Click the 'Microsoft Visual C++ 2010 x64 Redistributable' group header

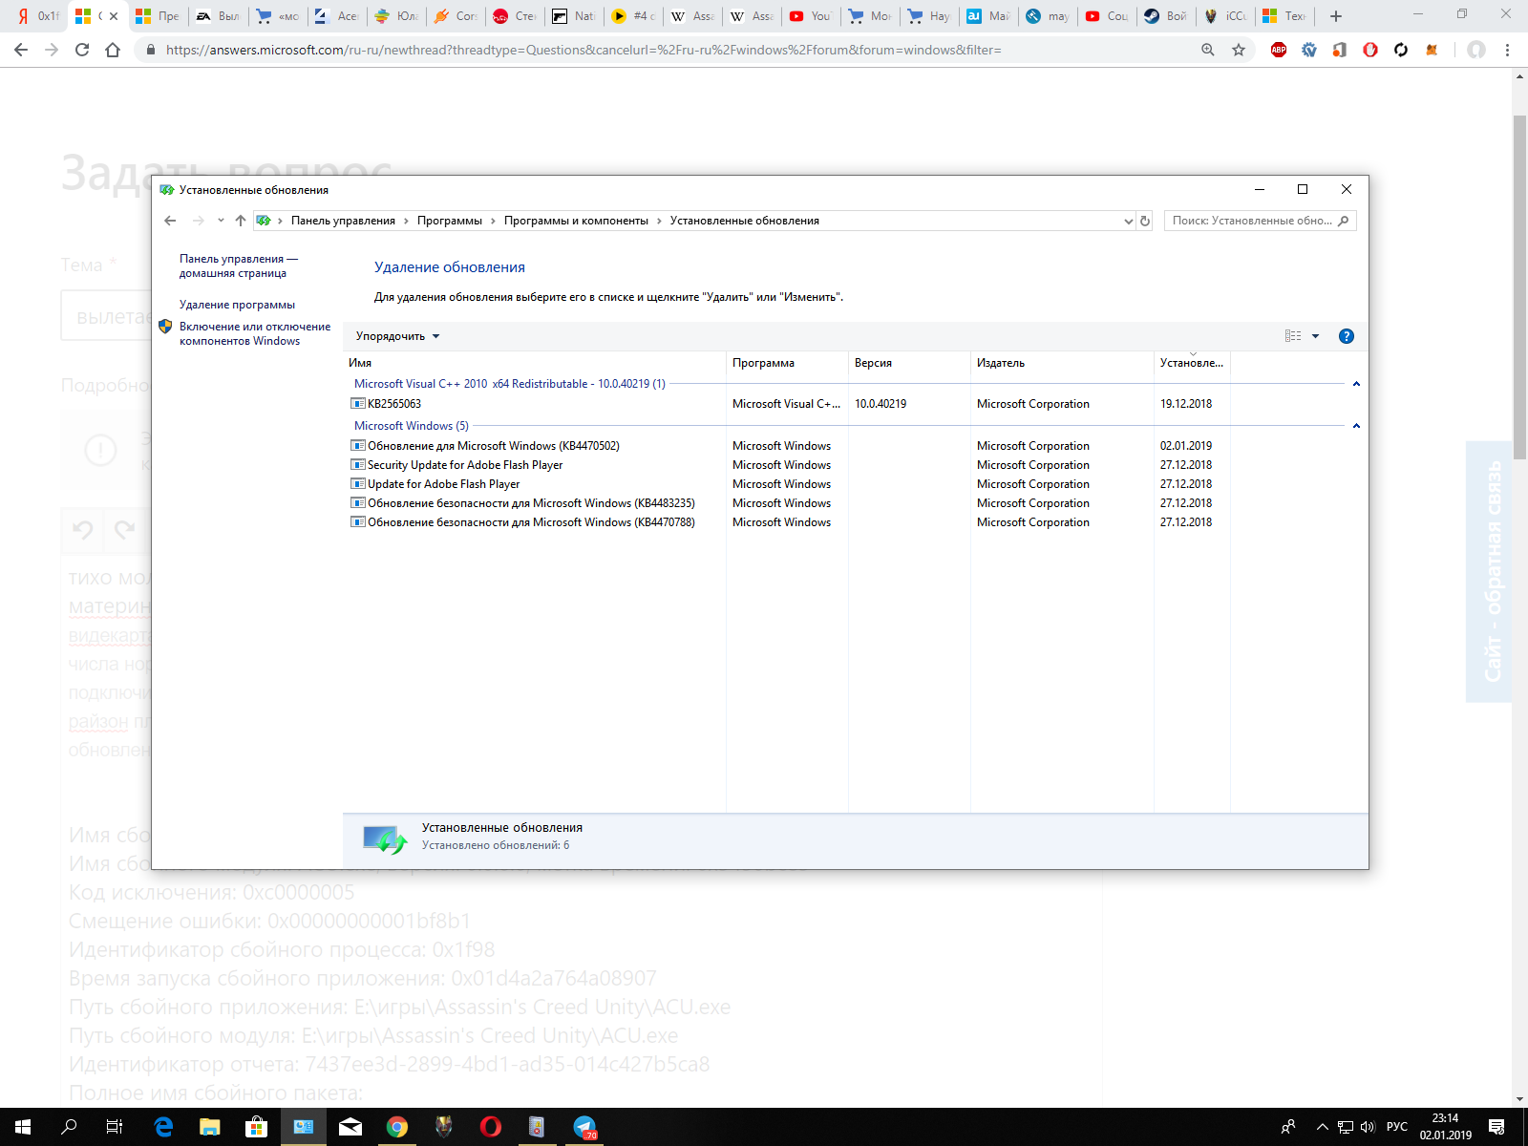[x=510, y=384]
